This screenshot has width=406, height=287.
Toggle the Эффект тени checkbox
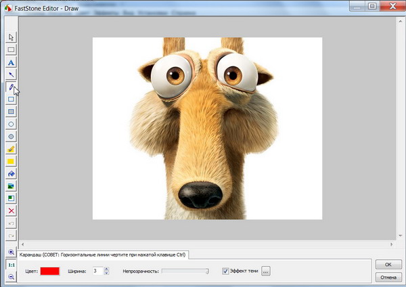[x=225, y=271]
